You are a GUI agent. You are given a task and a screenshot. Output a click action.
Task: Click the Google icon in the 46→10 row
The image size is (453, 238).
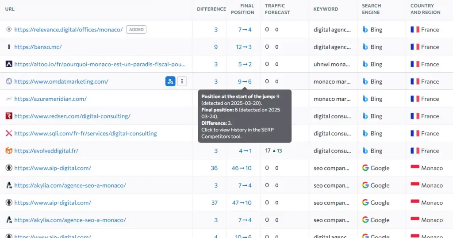(365, 168)
